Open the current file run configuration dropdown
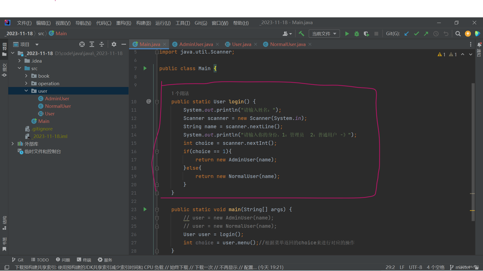 click(324, 34)
